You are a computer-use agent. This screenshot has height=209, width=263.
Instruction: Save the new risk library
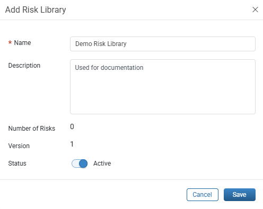pyautogui.click(x=240, y=195)
